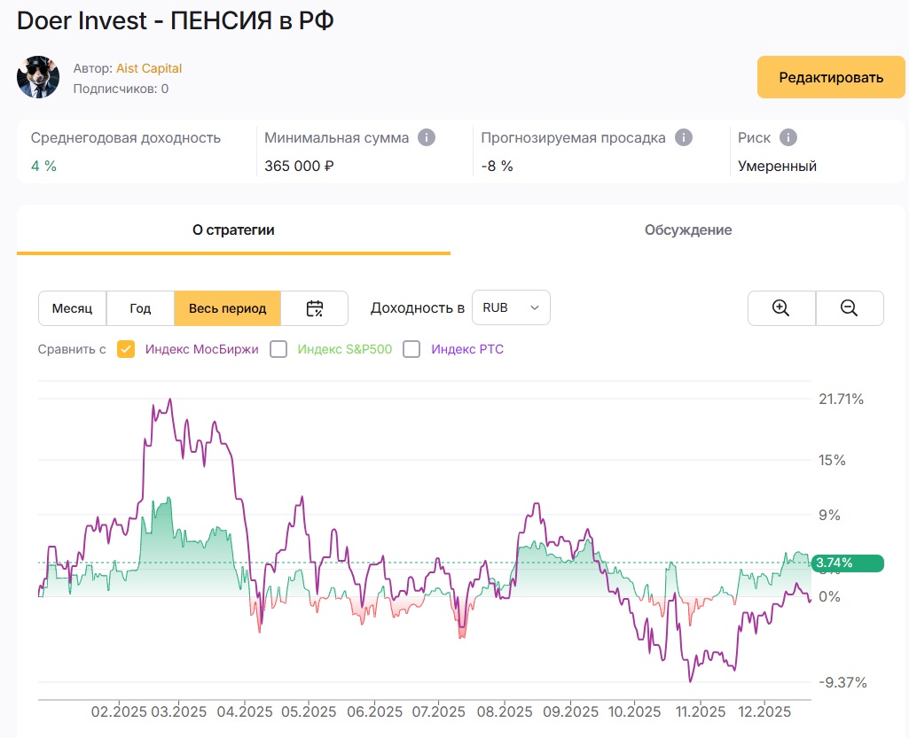Uncheck the Индекс МосБиржи checkbox

(x=126, y=349)
